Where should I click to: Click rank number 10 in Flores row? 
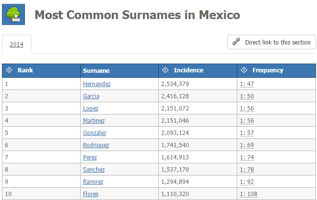(8, 194)
